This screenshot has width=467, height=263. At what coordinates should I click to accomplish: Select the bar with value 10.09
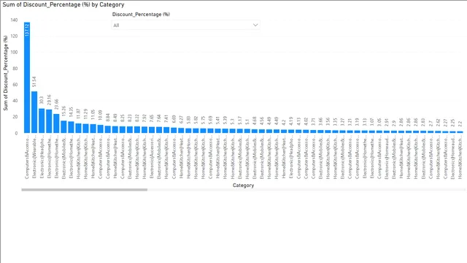[x=101, y=129]
